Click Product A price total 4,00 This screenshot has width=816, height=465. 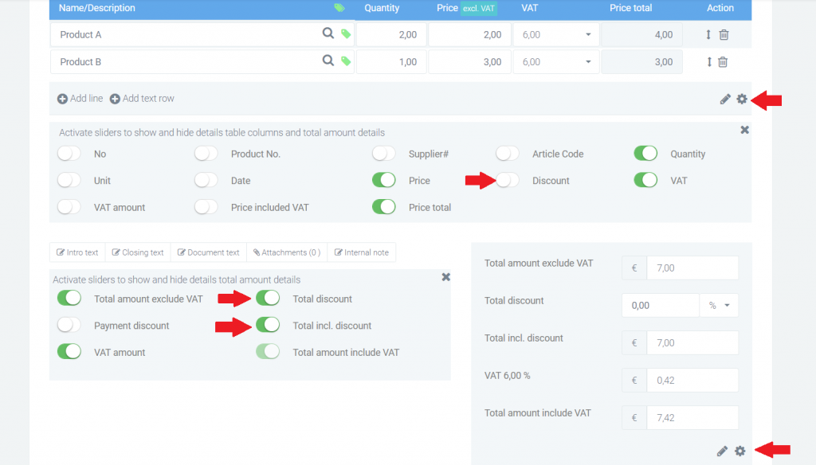coord(641,35)
